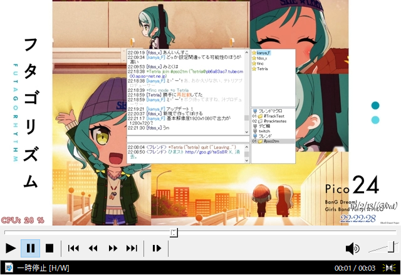Skip to the next file
The image size is (401, 275).
point(132,248)
